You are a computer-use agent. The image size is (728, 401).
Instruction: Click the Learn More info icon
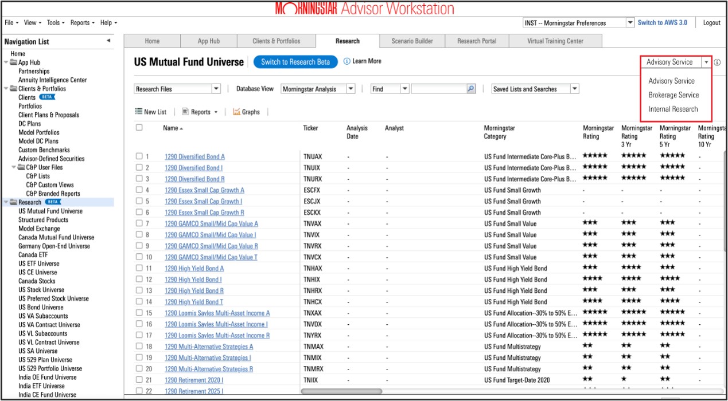(347, 61)
